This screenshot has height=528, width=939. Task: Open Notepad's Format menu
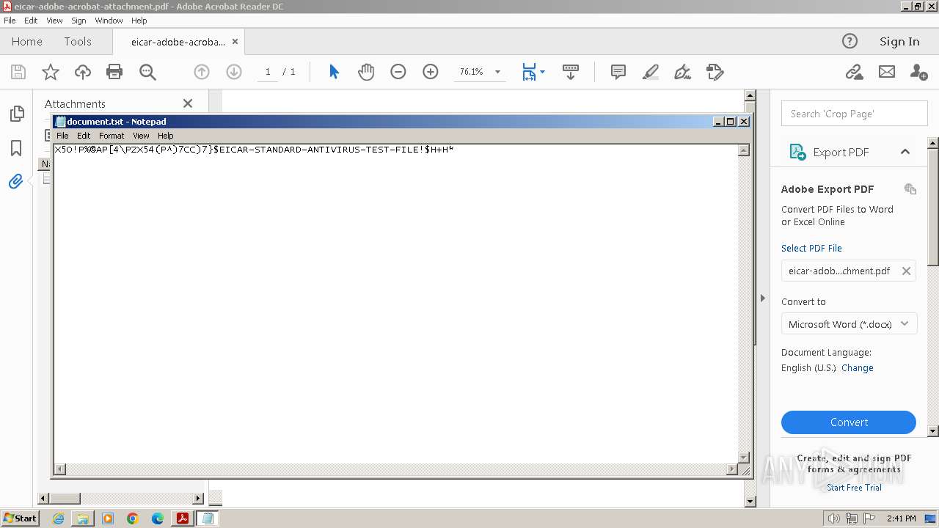click(112, 136)
